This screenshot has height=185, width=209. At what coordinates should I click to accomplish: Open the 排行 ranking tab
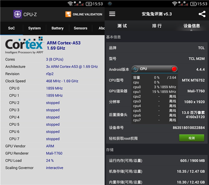click(157, 26)
